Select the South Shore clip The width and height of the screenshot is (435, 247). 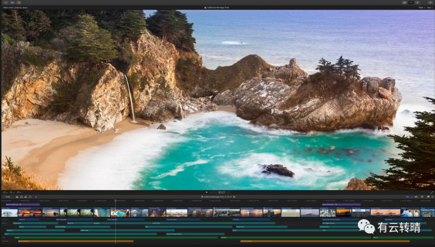[102, 212]
